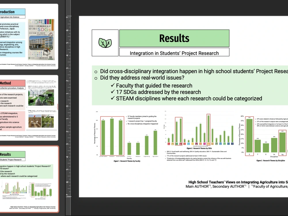Select the SDG 3 green icon in Figure 2
Screen dimensions: 288x216
click(177, 144)
